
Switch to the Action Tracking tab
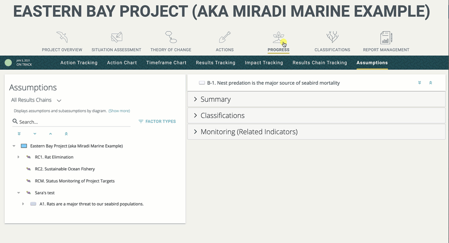[x=79, y=63]
